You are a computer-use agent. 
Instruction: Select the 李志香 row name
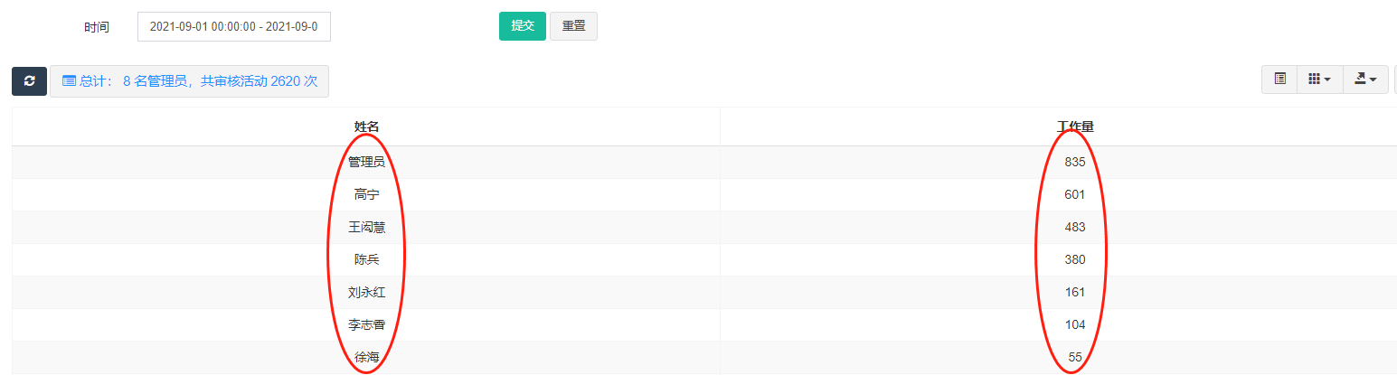point(366,324)
